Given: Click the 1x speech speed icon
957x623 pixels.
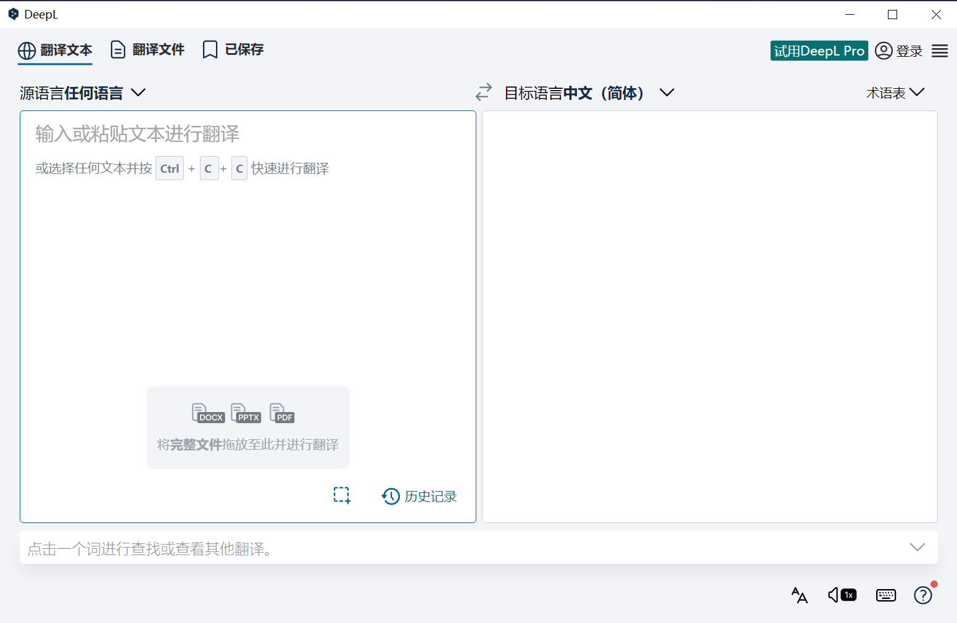Looking at the screenshot, I should tap(842, 595).
